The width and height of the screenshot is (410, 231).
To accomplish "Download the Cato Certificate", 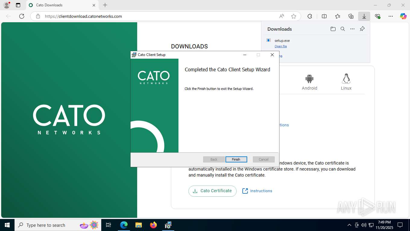I will pos(213,191).
